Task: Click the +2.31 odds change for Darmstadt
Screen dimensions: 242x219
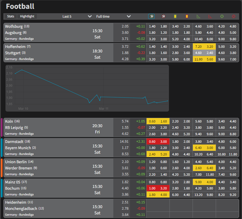Action: [x=140, y=141]
